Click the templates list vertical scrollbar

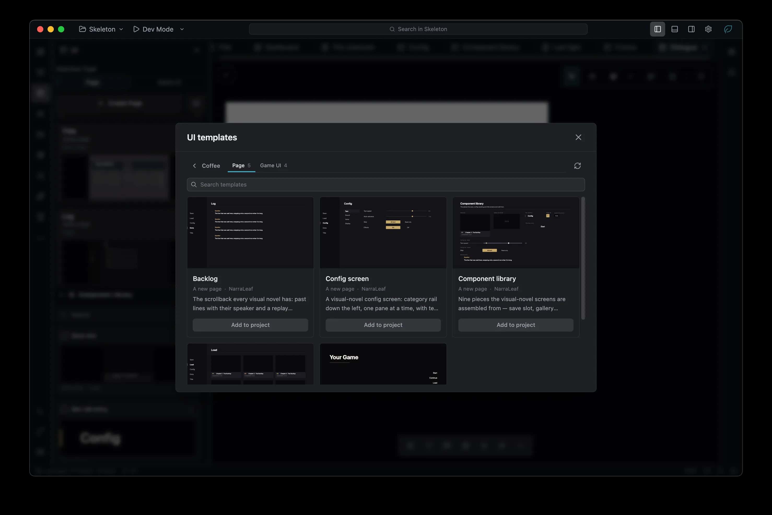(x=583, y=258)
